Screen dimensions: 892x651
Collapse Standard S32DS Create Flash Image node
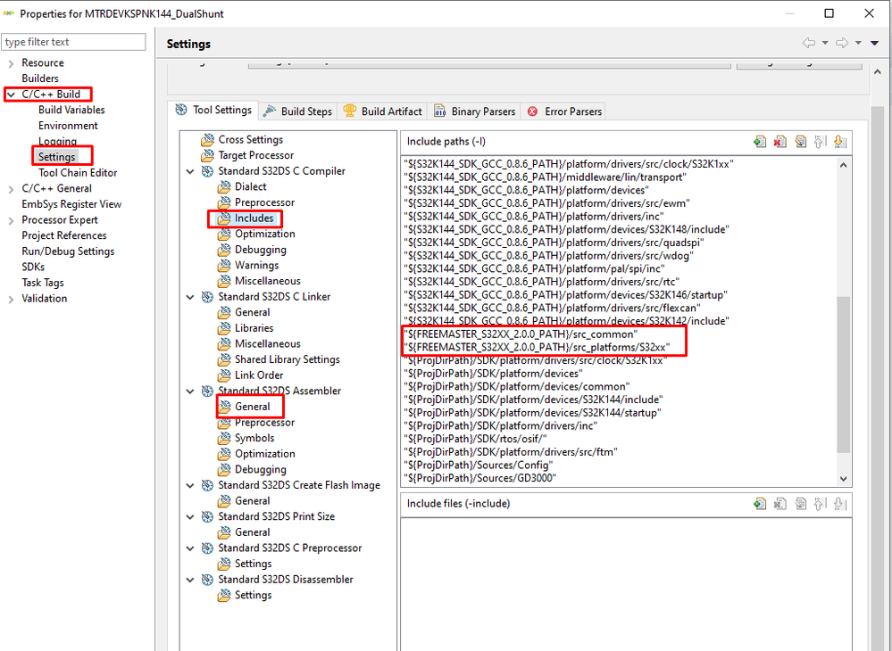(190, 486)
